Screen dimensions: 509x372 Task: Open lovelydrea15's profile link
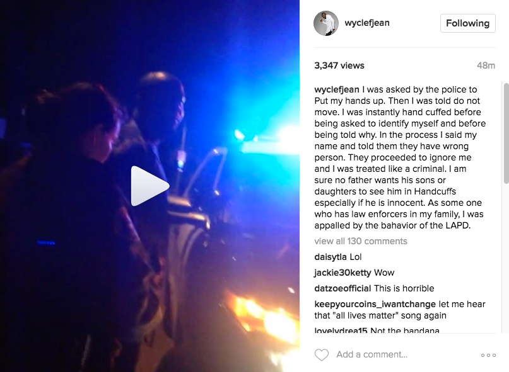pos(341,330)
